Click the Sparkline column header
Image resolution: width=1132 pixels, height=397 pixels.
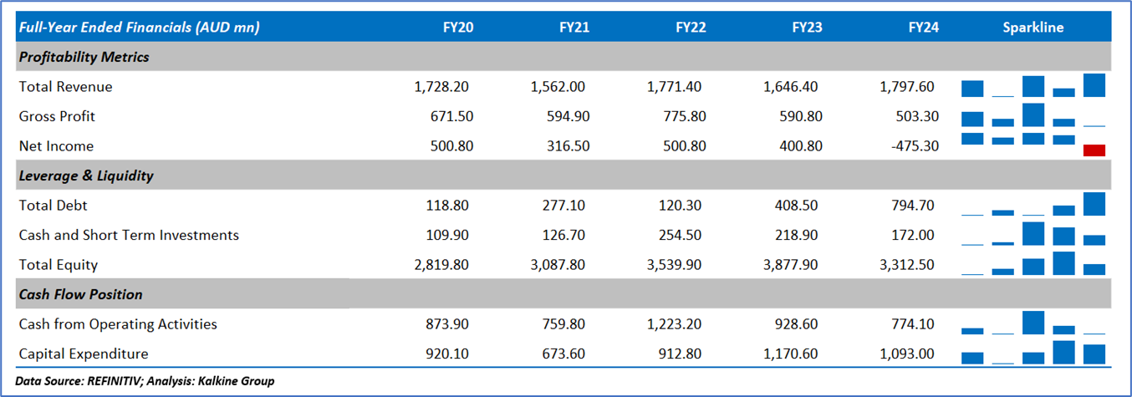click(1033, 28)
